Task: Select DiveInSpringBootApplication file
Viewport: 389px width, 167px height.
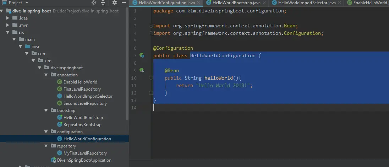Action: pos(84,160)
